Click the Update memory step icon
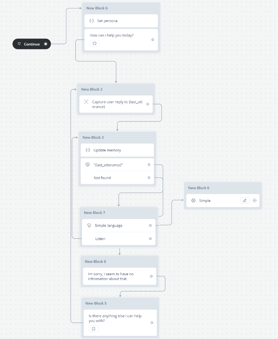278x339 pixels. tap(88, 150)
